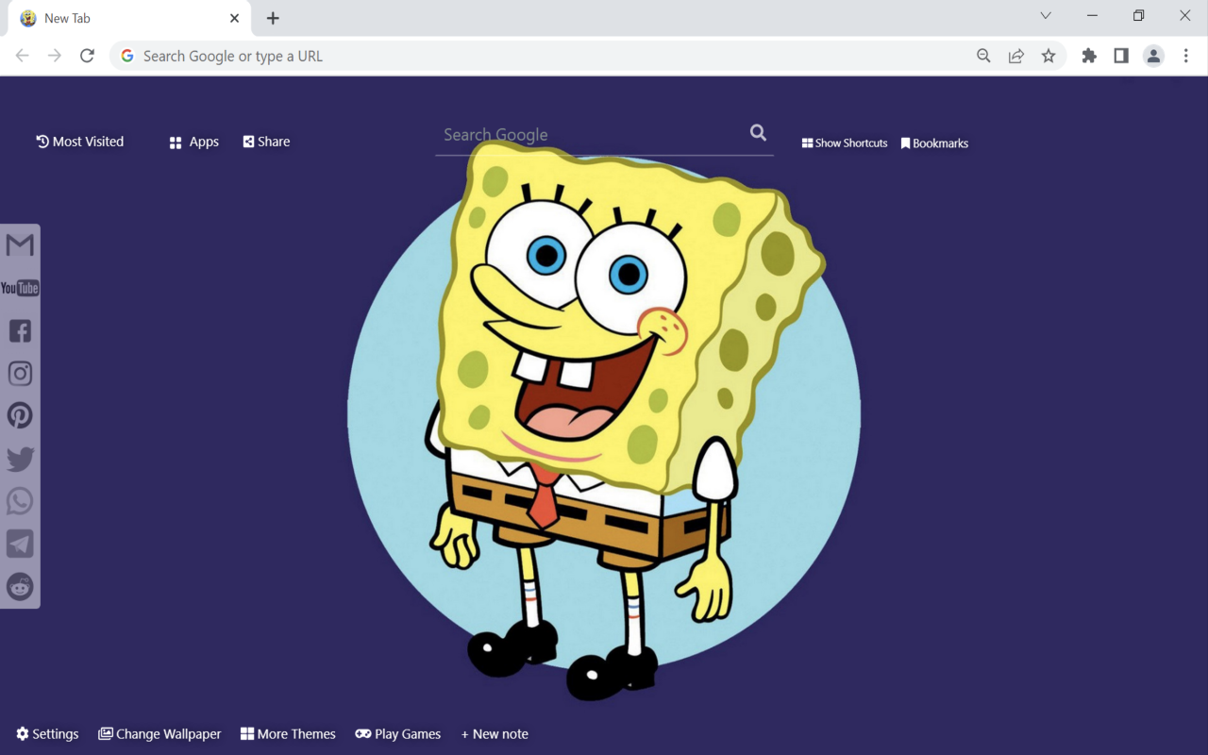
Task: Click the magnifier search icon
Action: (x=758, y=133)
